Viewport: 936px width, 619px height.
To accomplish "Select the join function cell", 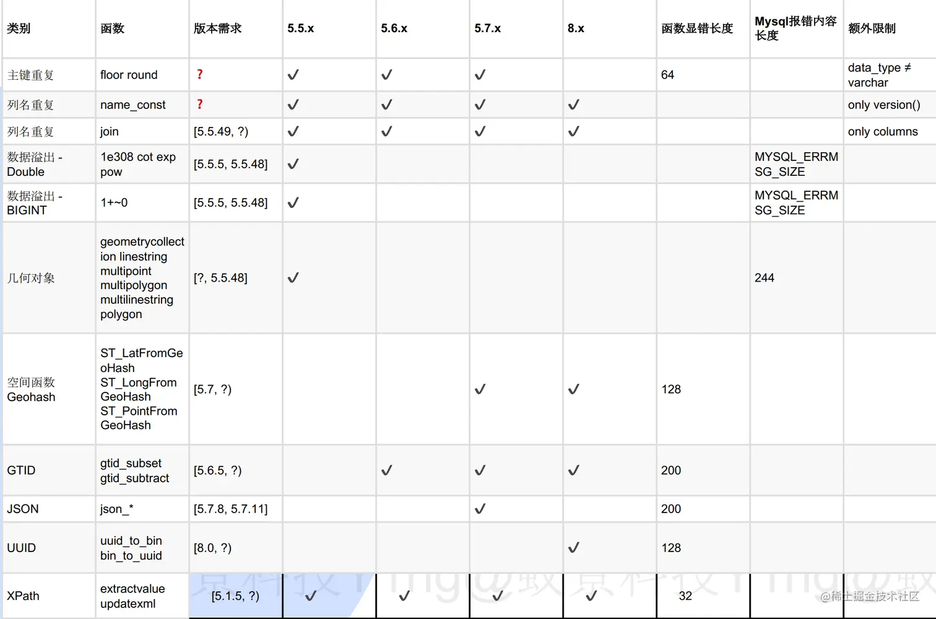I will 142,131.
